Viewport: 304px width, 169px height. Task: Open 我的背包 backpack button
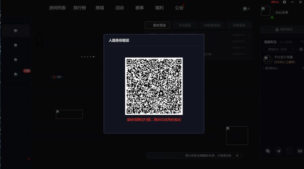284,29
